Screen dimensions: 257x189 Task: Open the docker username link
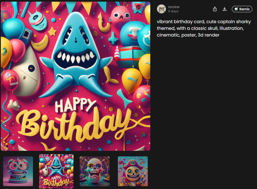click(x=174, y=7)
